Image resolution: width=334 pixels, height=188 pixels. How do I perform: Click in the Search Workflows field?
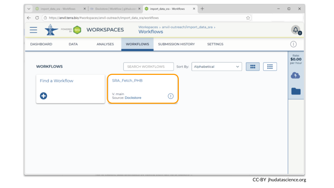click(149, 66)
